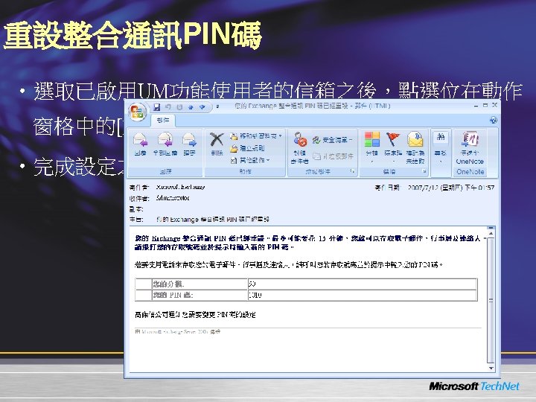
Task: Click the message body scrollbar down arrow
Action: 491,368
